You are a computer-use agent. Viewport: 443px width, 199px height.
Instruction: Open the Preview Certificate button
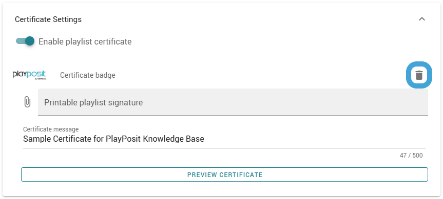tap(225, 174)
